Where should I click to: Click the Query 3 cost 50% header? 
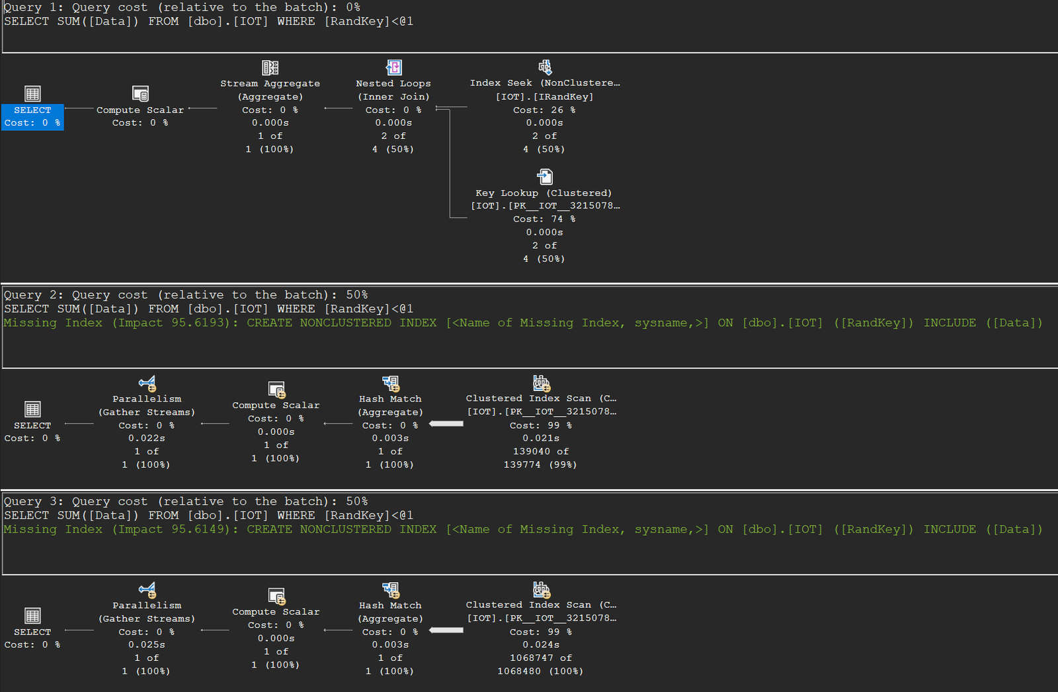[186, 501]
